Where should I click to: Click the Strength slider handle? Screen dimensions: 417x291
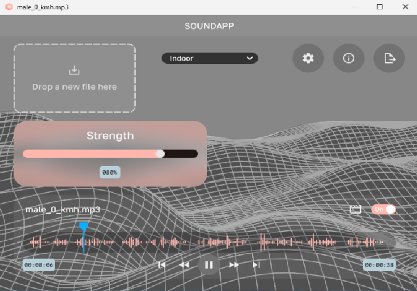pos(160,154)
